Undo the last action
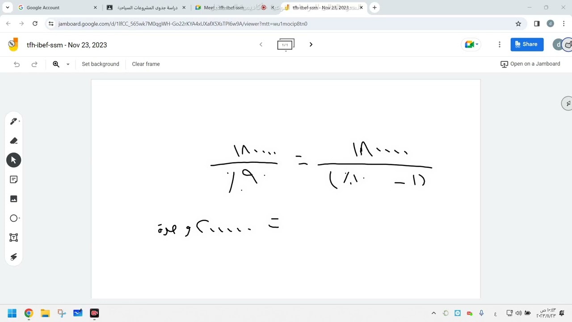572x322 pixels. tap(17, 64)
